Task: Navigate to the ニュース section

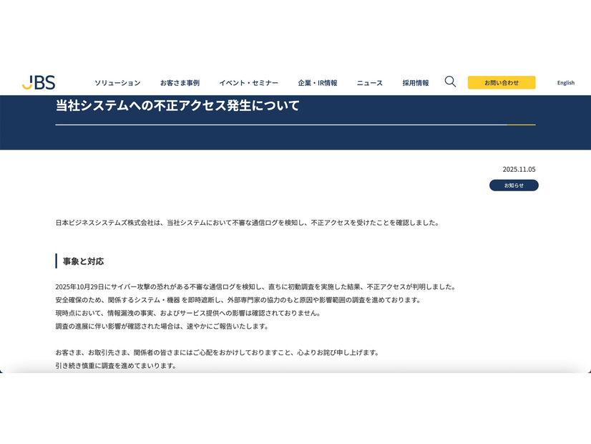Action: coord(369,82)
